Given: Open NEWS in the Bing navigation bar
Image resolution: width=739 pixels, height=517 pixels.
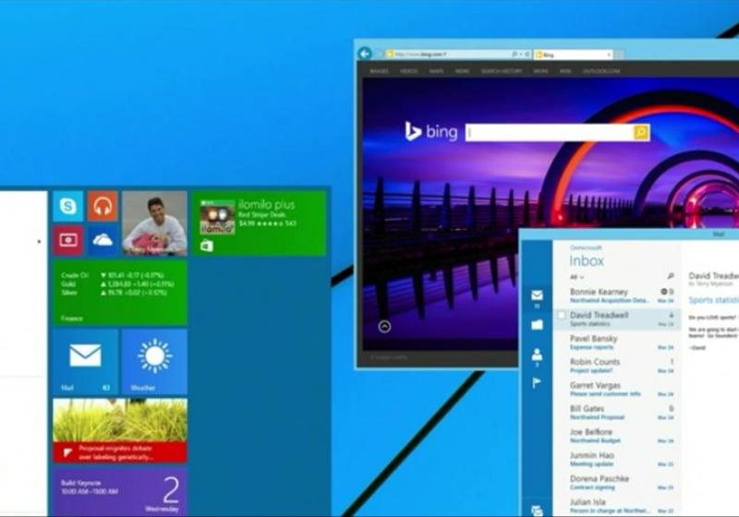Looking at the screenshot, I should [x=462, y=71].
